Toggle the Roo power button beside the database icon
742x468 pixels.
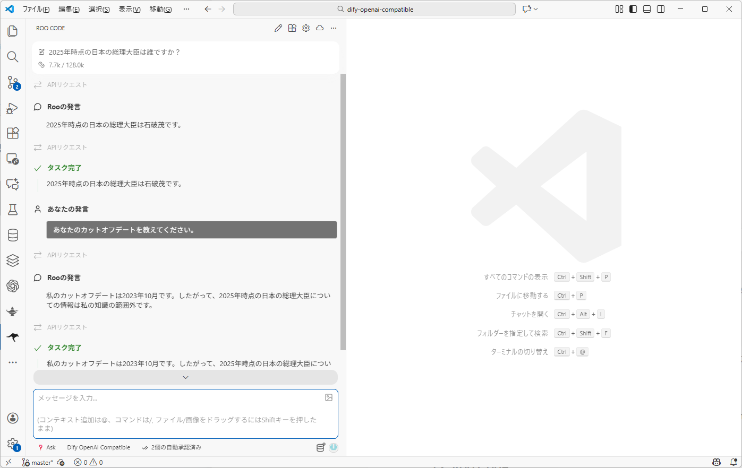coord(334,447)
